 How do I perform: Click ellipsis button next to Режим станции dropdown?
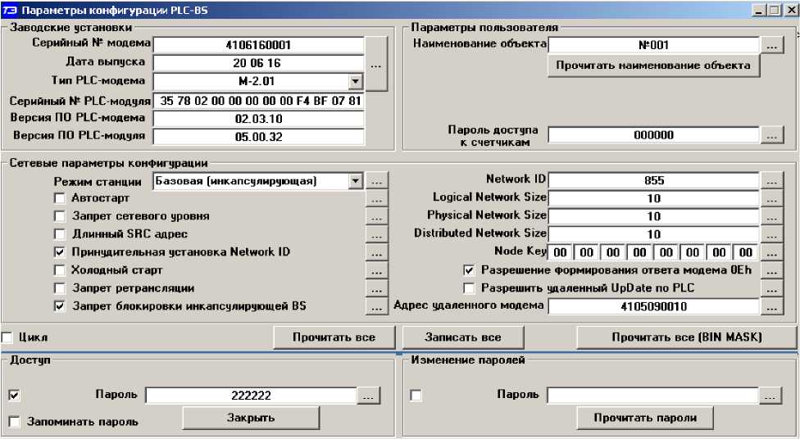(x=375, y=180)
